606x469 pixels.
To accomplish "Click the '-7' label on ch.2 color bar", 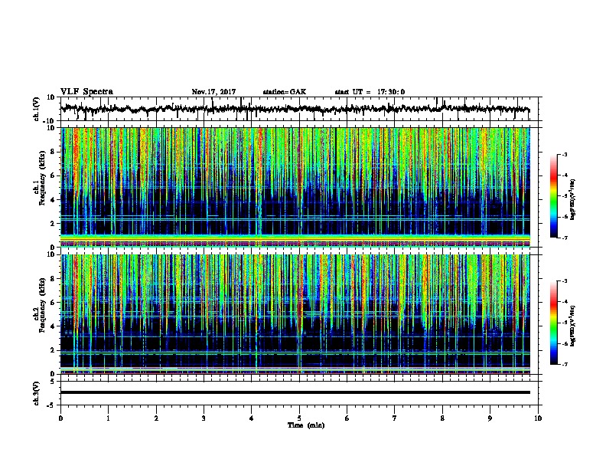I will coord(564,364).
